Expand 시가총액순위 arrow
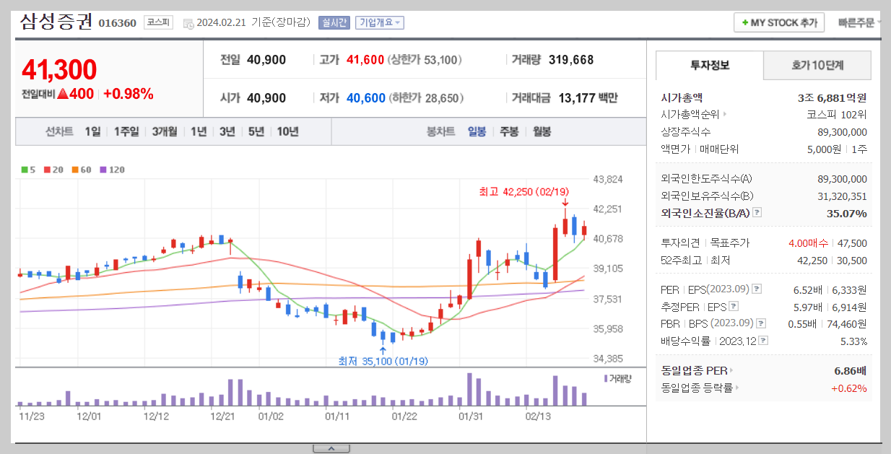Viewport: 891px width, 454px height. pyautogui.click(x=724, y=114)
